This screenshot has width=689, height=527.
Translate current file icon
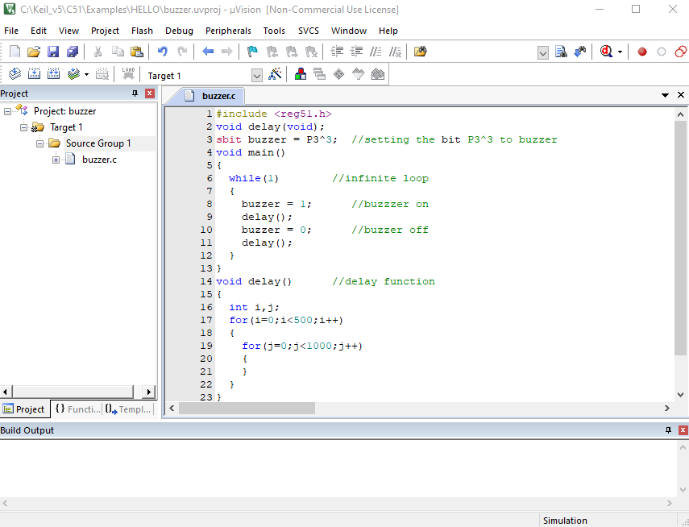(x=15, y=74)
